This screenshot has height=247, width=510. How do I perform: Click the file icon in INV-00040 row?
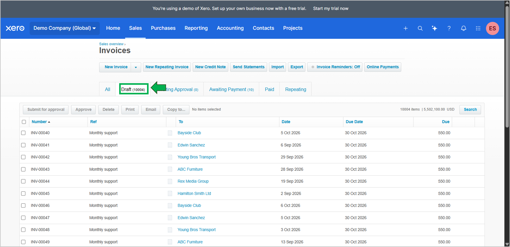[170, 133]
